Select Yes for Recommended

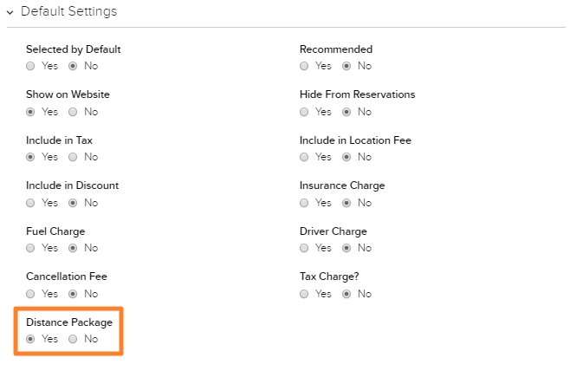pyautogui.click(x=304, y=66)
